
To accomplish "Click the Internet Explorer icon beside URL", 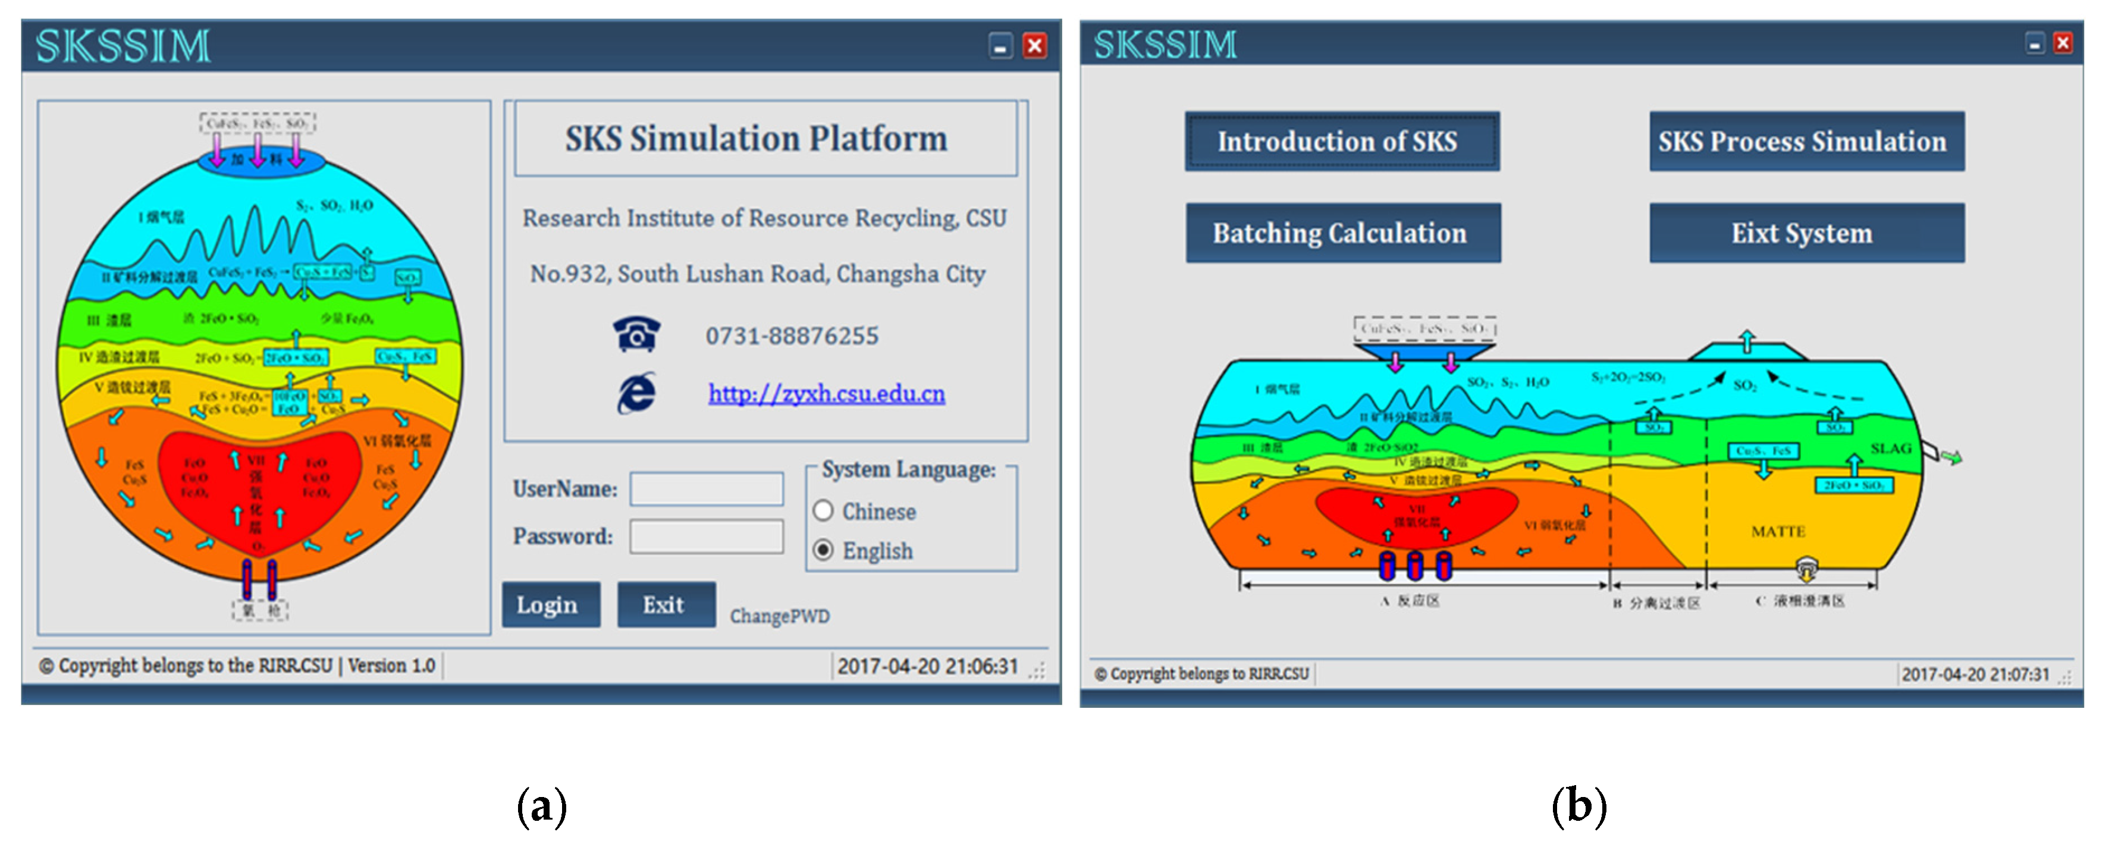I will tap(636, 393).
